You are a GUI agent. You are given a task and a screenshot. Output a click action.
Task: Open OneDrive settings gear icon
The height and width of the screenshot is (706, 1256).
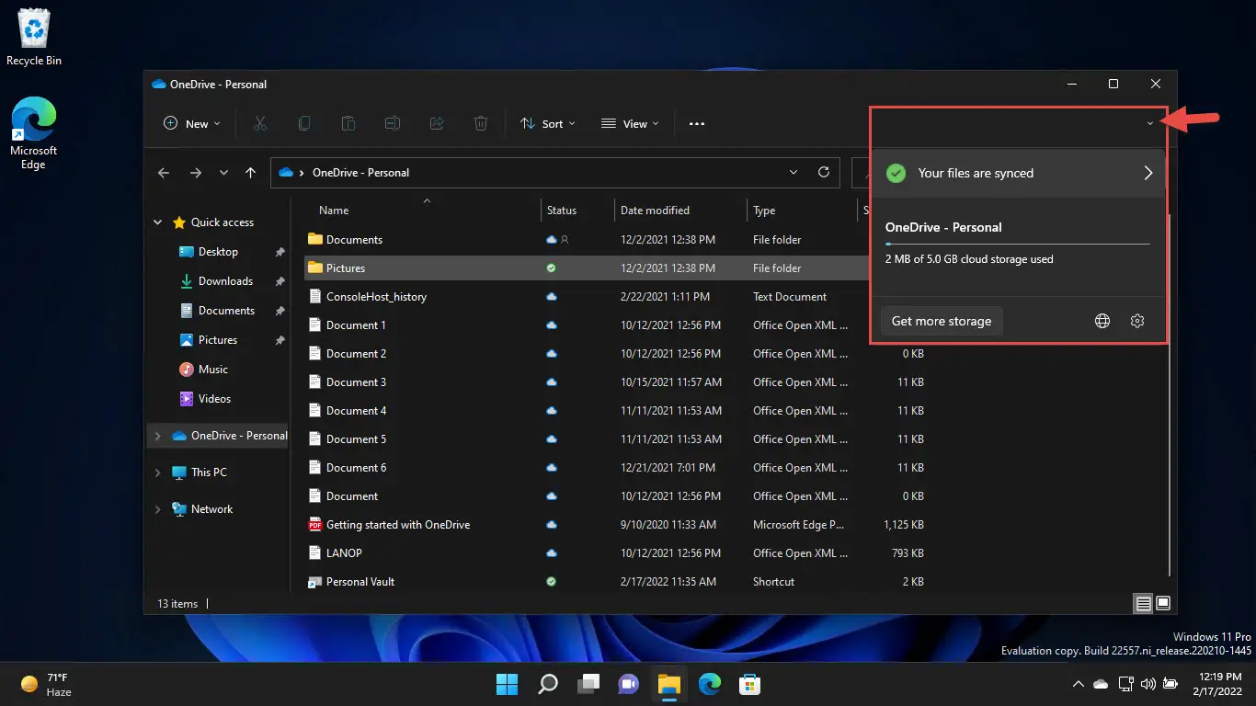(x=1137, y=321)
